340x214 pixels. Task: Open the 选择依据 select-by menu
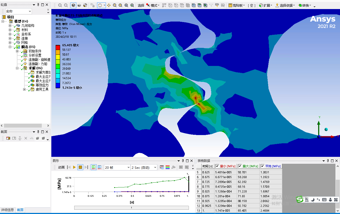[x=285, y=5]
